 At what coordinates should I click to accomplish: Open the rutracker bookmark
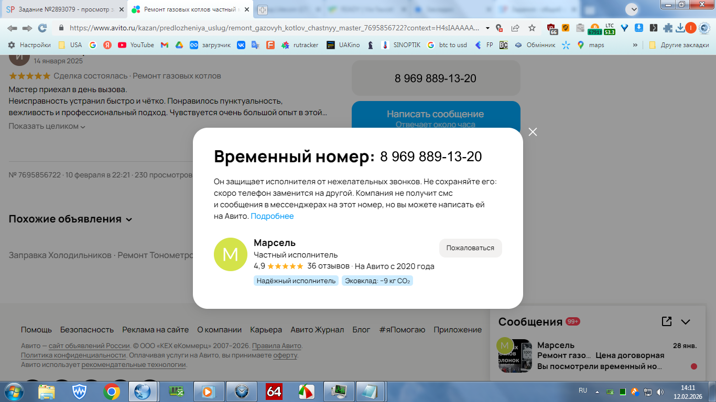[x=300, y=45]
